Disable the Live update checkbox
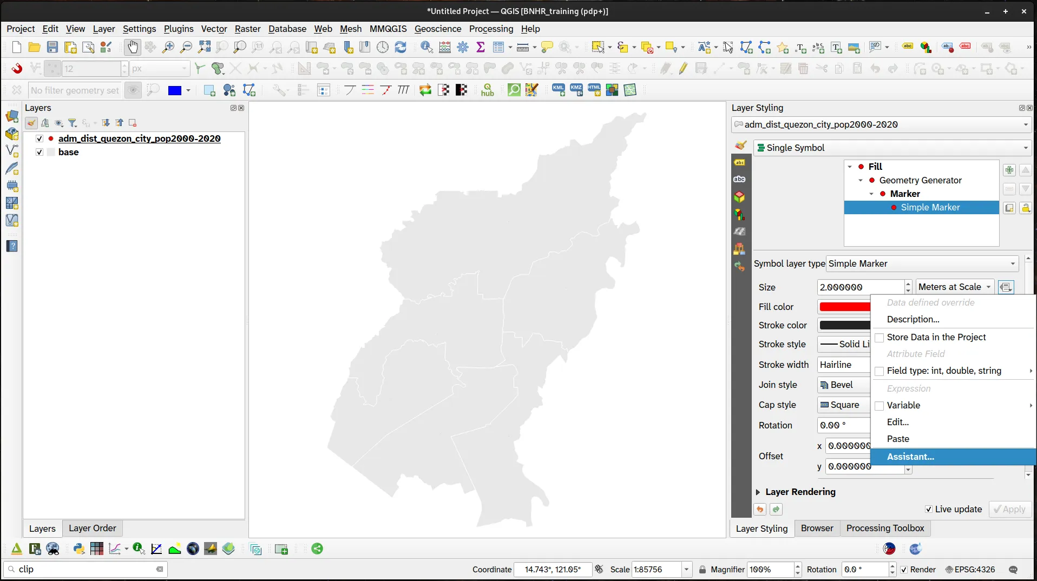Screen dimensions: 1037x581 (929, 510)
